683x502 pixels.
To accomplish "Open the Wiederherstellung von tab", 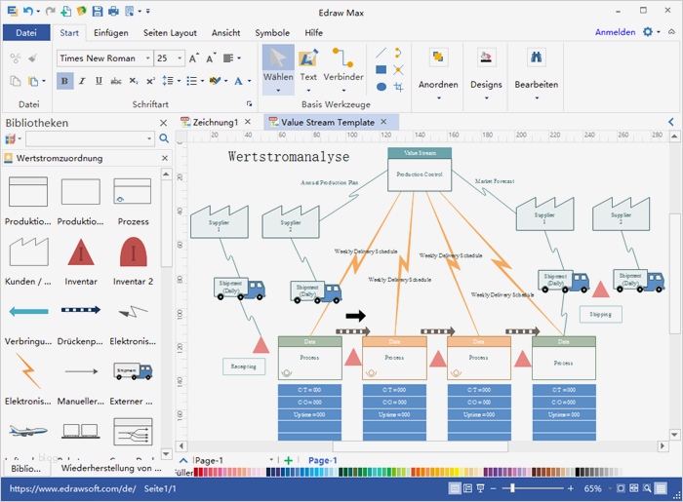I will (111, 468).
